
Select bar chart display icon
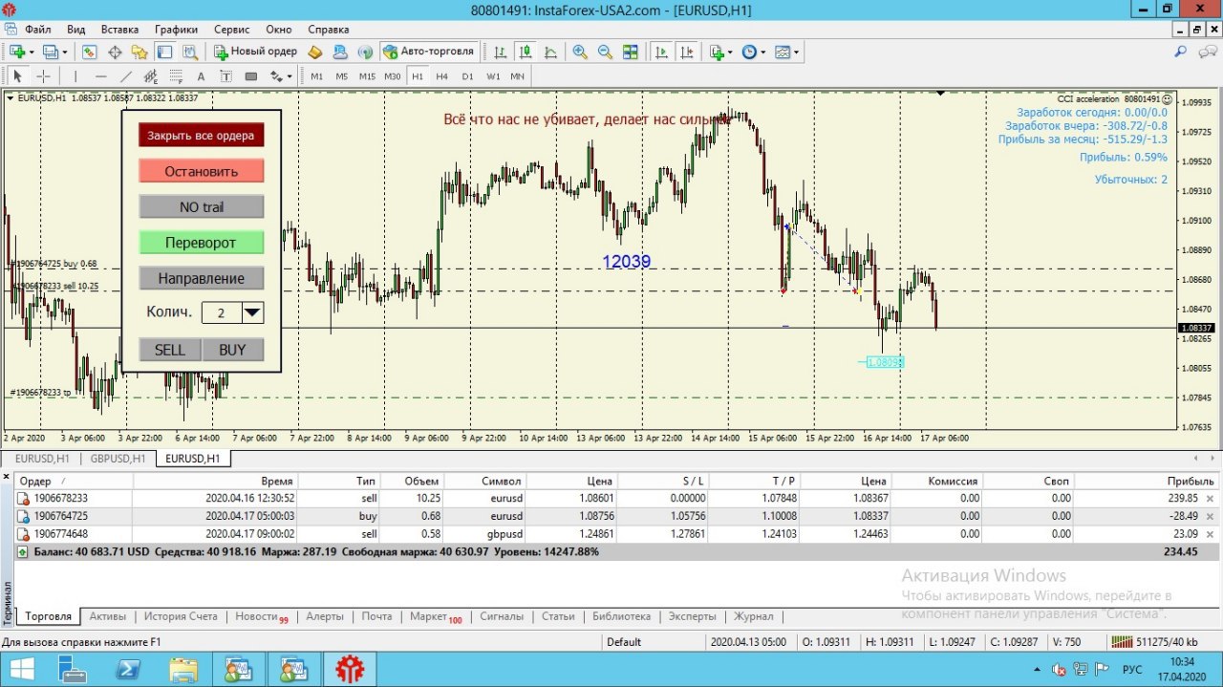pos(501,52)
